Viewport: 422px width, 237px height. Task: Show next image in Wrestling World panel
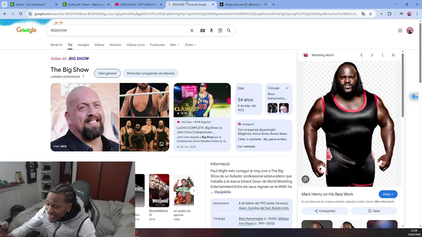click(372, 55)
